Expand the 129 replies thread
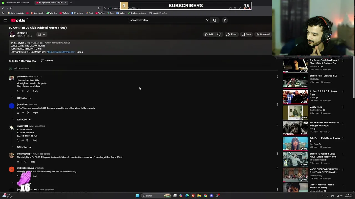The height and width of the screenshot is (199, 355). (24, 120)
